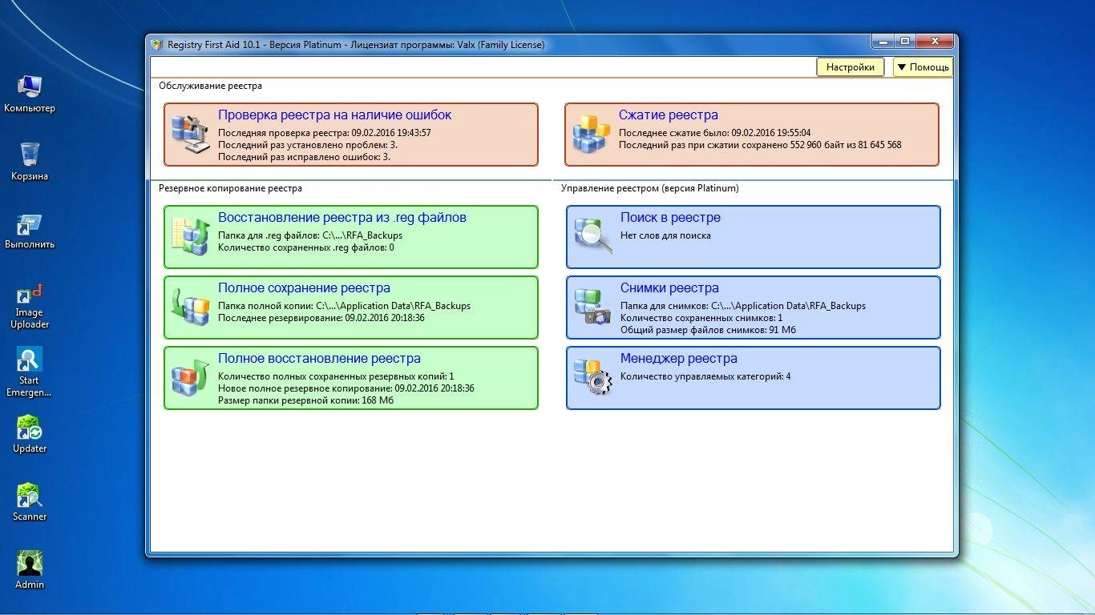Click the registry error check icon
The height and width of the screenshot is (615, 1095).
pos(190,135)
